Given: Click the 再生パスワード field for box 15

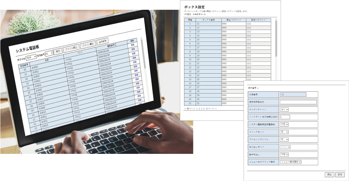Looking at the screenshot, I should [234, 39].
